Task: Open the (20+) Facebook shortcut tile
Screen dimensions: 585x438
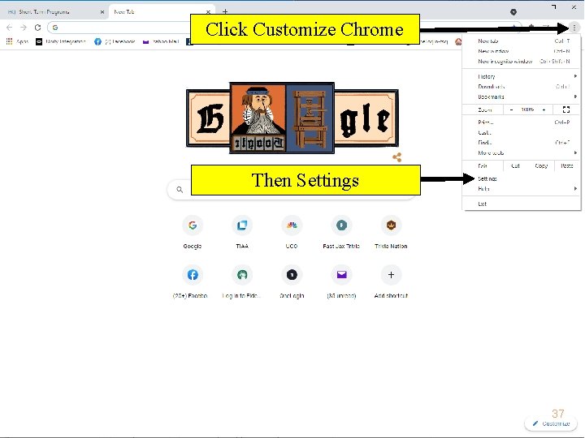Action: point(193,282)
